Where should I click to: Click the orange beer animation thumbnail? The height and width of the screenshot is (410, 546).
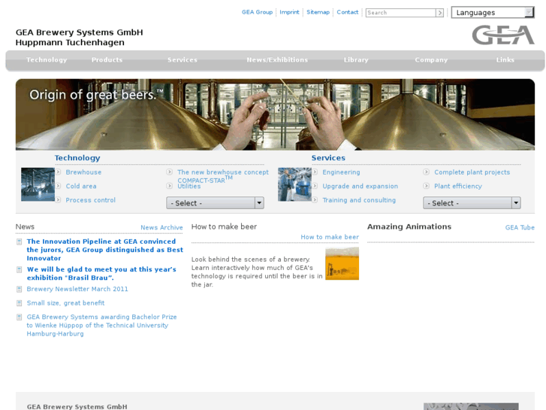(x=342, y=263)
